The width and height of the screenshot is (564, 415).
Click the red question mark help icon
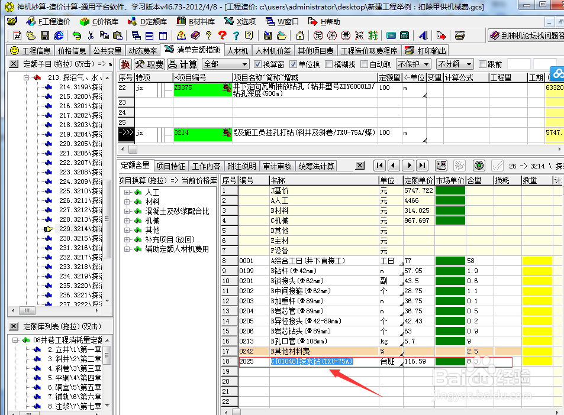[223, 35]
